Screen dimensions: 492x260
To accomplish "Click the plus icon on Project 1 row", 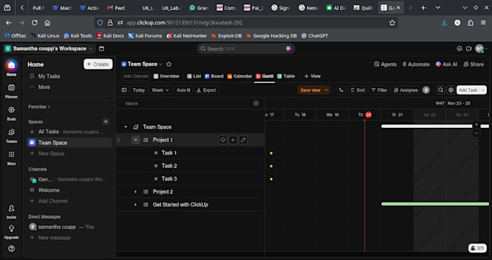I will coord(233,140).
